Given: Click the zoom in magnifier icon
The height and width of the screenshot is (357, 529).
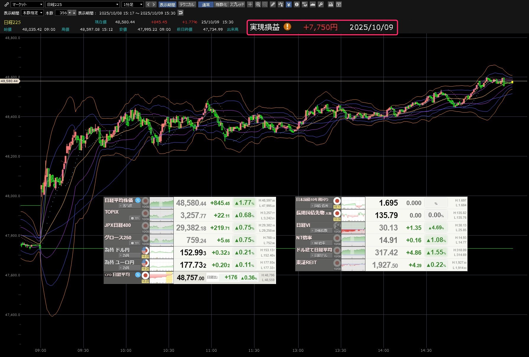Looking at the screenshot, I should click(258, 4).
